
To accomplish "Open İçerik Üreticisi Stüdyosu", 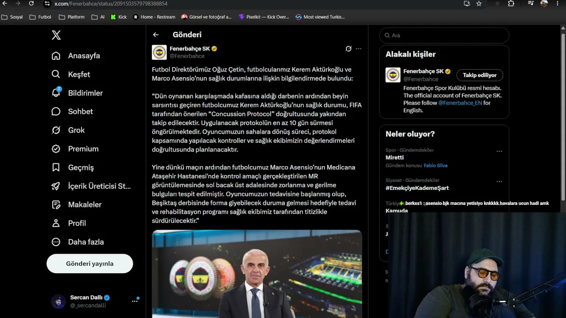I will point(91,186).
